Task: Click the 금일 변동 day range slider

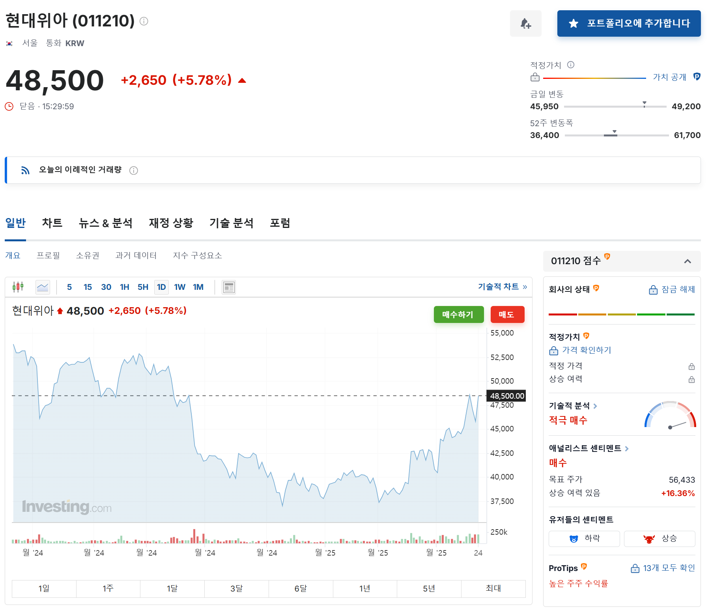Action: click(615, 106)
